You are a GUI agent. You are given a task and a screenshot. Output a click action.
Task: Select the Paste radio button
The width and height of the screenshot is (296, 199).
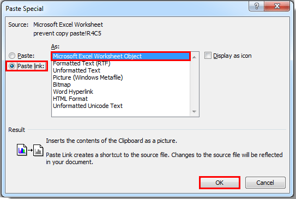pos(12,56)
